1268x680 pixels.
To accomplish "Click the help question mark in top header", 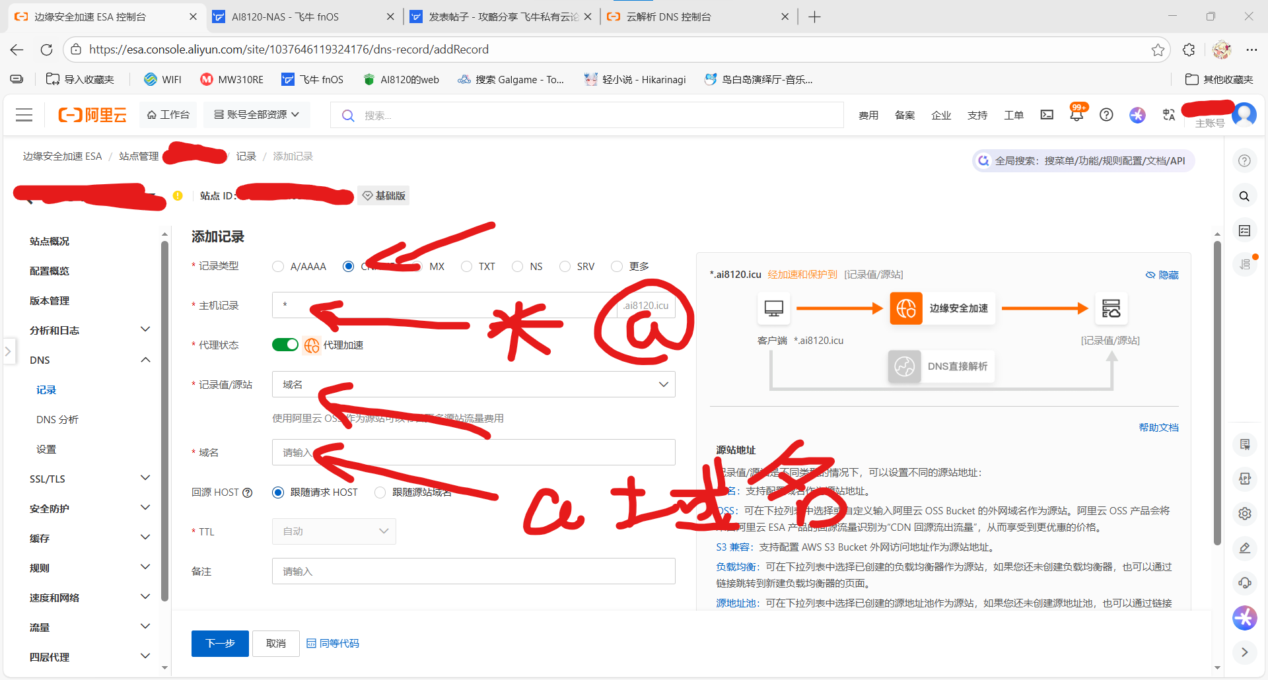I will tap(1106, 115).
